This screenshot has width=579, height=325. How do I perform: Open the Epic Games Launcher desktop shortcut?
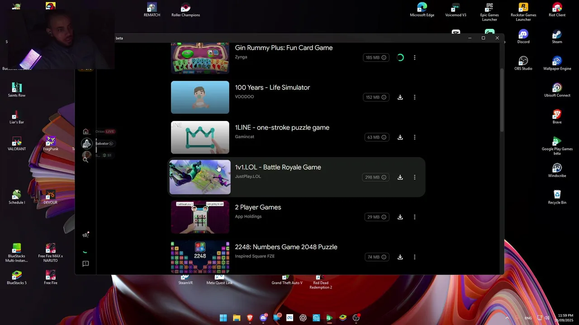(489, 12)
